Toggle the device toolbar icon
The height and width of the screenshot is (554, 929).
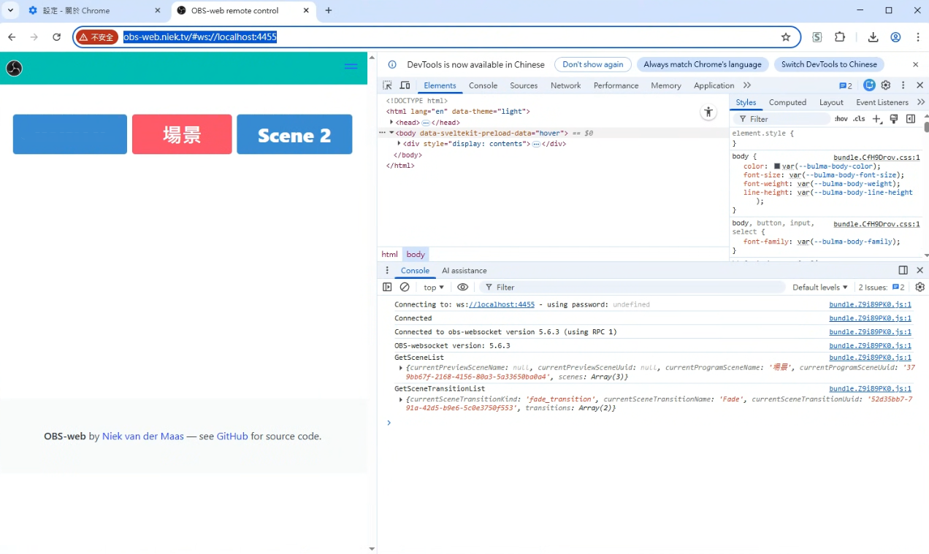405,85
